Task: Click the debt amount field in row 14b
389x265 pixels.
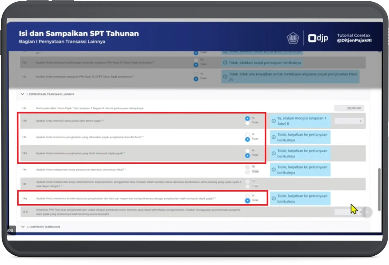Action: [x=349, y=121]
